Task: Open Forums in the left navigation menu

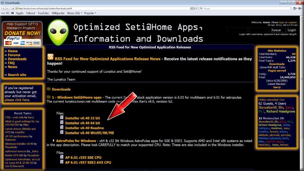Action: tap(14, 55)
